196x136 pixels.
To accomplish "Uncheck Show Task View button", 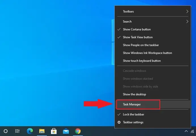I will [153, 37].
